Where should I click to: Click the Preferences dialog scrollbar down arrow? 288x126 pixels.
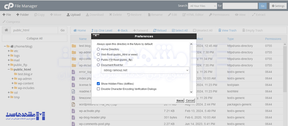point(191,92)
